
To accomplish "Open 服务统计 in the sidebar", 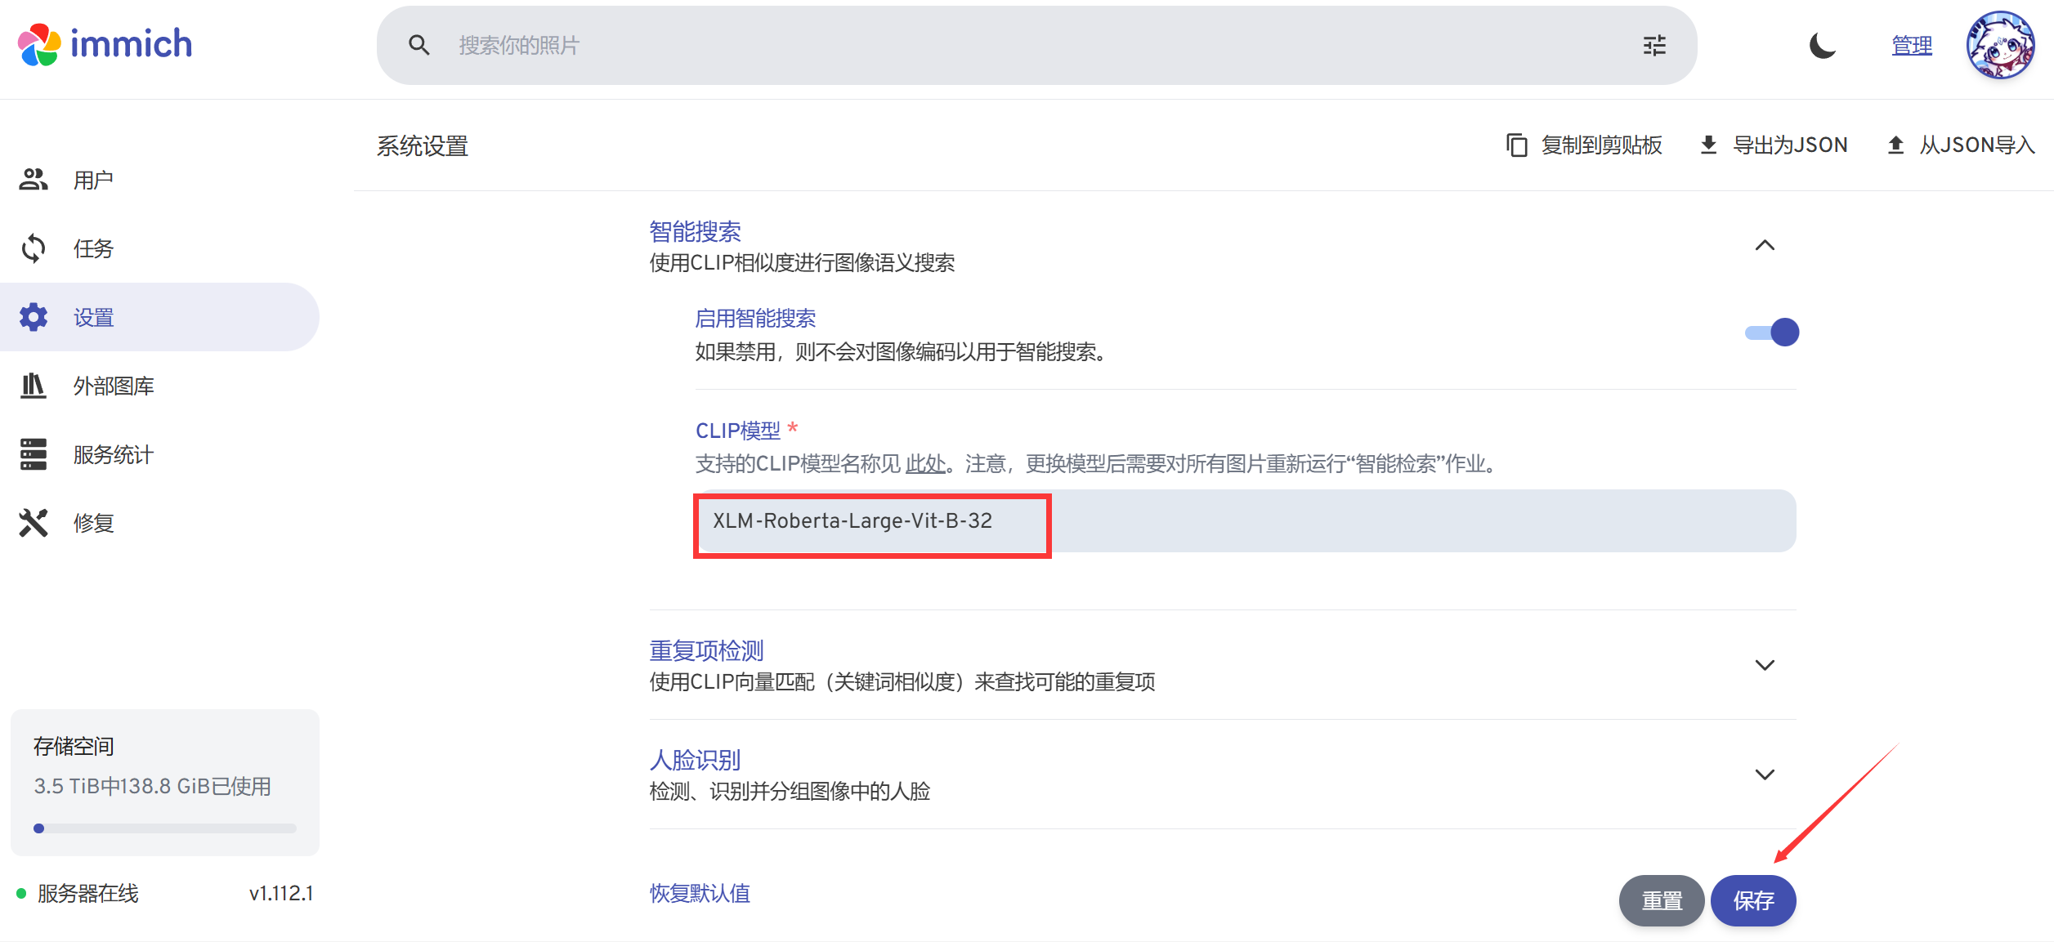I will point(113,454).
